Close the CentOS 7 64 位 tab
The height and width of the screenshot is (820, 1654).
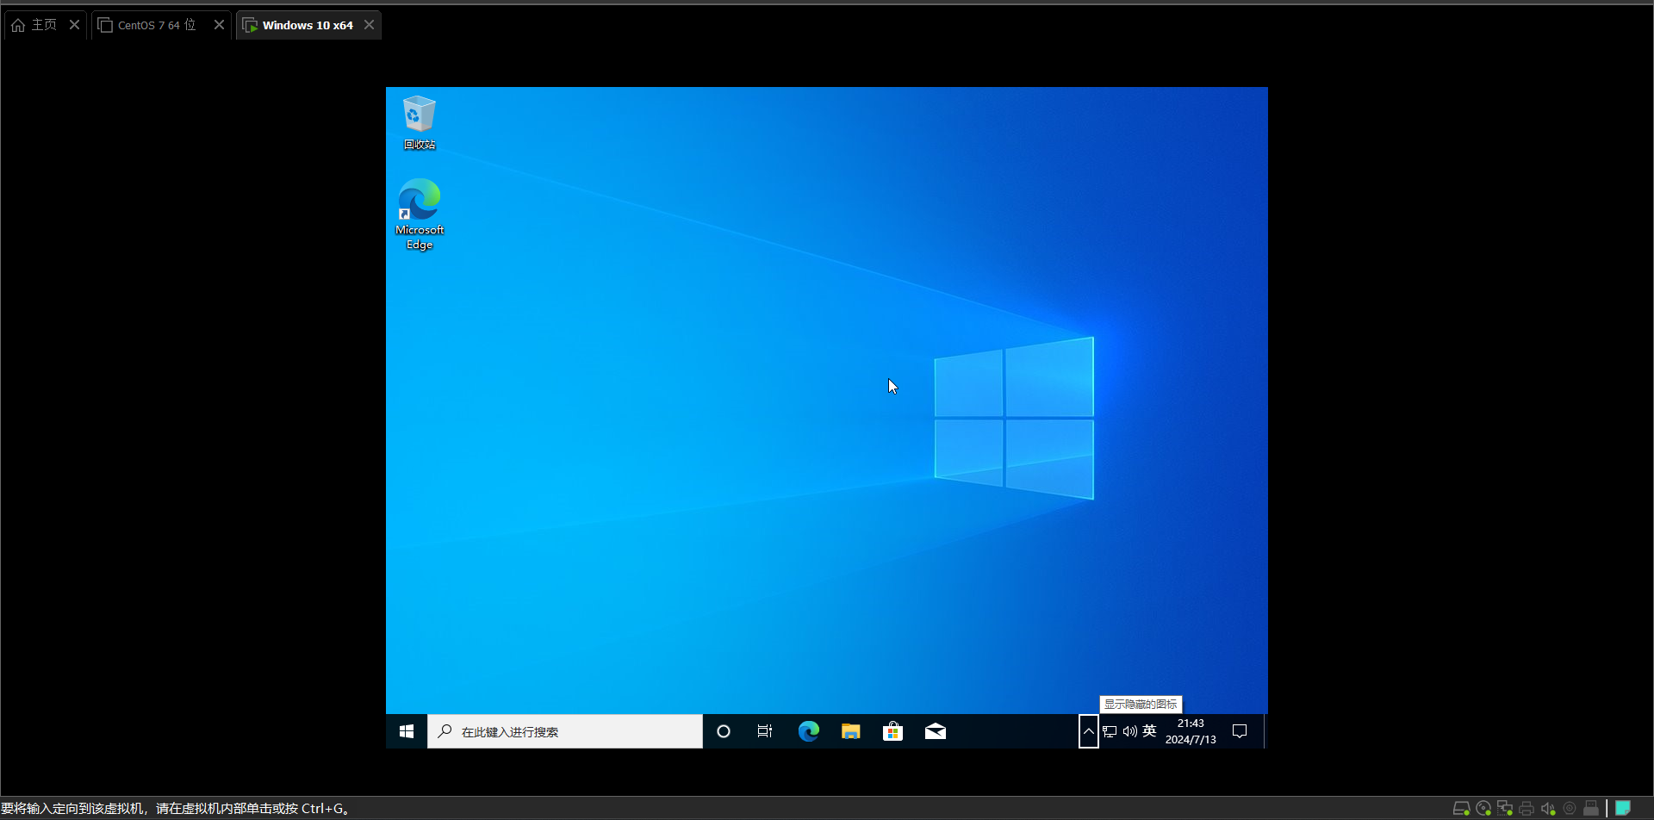click(x=220, y=25)
